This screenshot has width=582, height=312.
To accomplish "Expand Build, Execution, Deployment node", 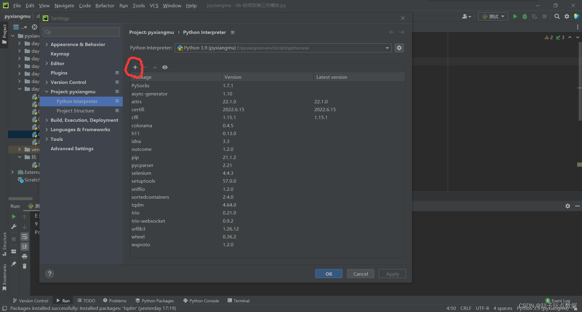I will click(47, 120).
